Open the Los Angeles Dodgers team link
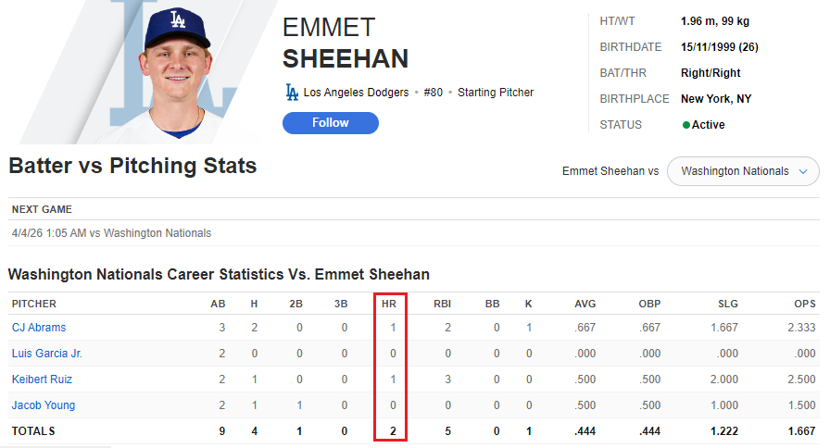The width and height of the screenshot is (830, 448). point(356,93)
